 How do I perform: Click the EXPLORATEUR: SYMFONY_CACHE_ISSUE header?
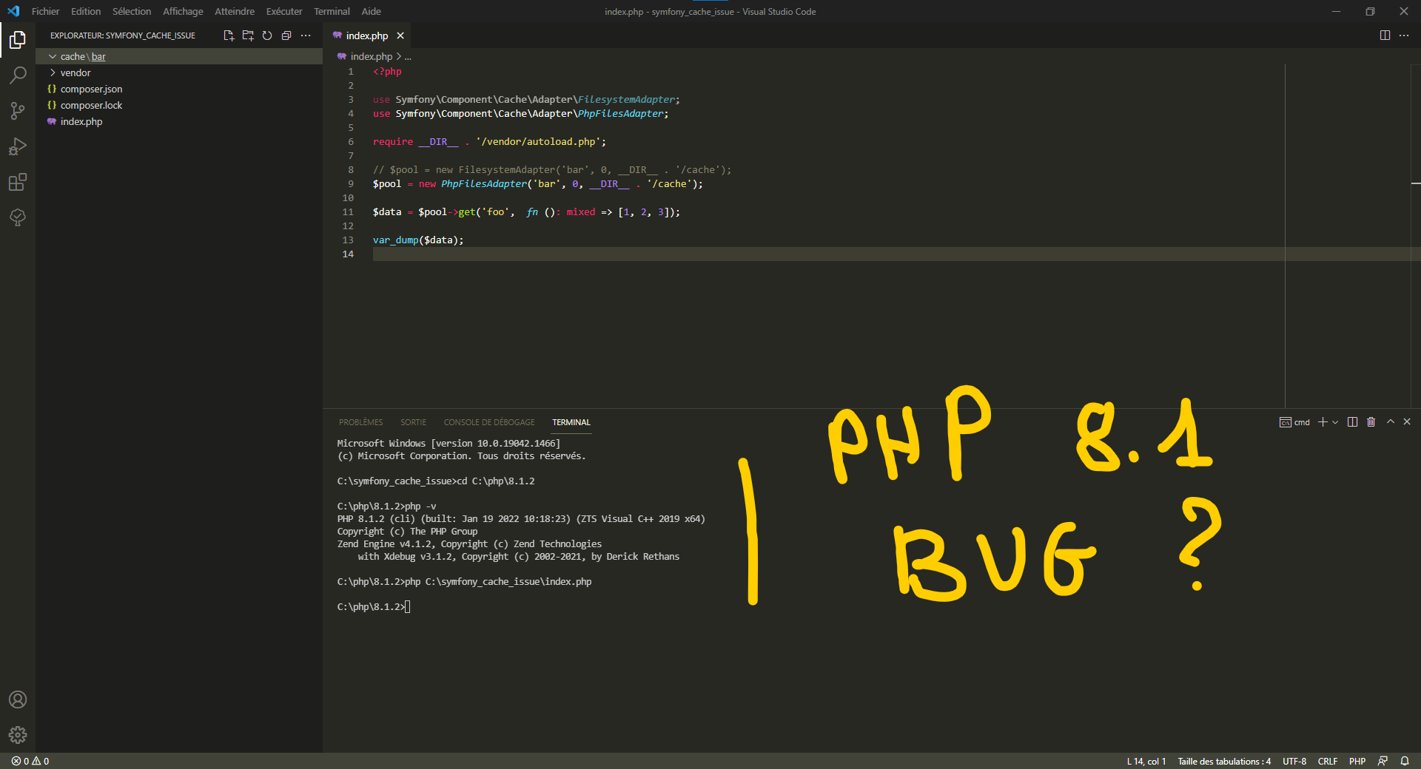(x=123, y=35)
